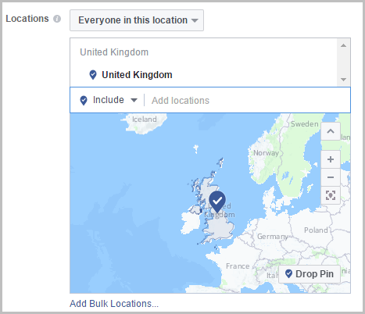Click the Locations info icon
Viewport: 365px width, 314px height.
(x=57, y=19)
